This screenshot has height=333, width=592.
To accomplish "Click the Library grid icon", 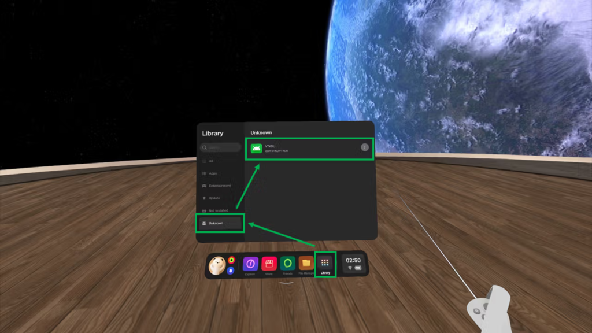I will tap(325, 262).
